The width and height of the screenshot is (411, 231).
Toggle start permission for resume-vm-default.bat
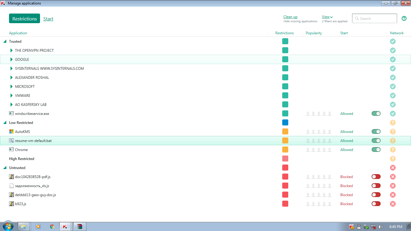[376, 140]
